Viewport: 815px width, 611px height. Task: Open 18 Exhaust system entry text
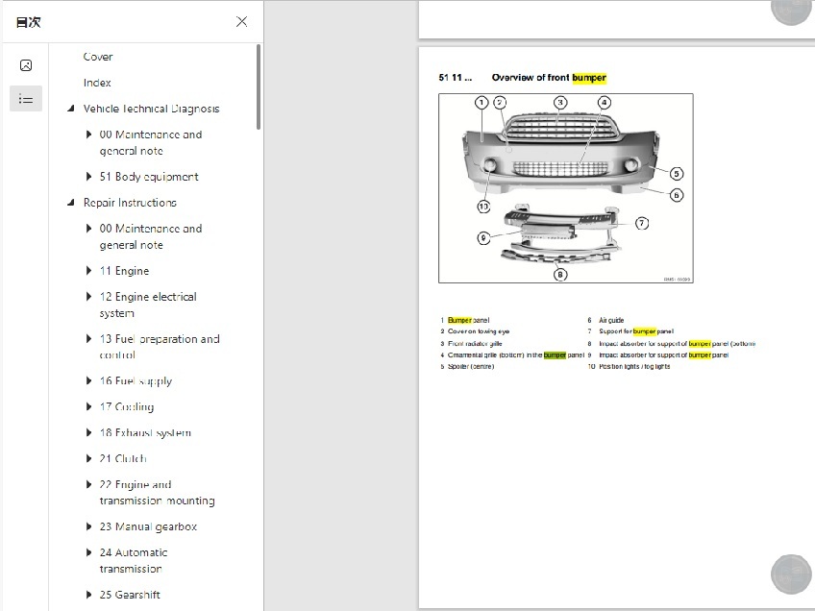145,432
